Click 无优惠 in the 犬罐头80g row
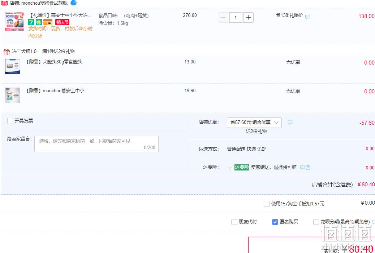Viewport: 375px width, 253px height. coord(293,62)
